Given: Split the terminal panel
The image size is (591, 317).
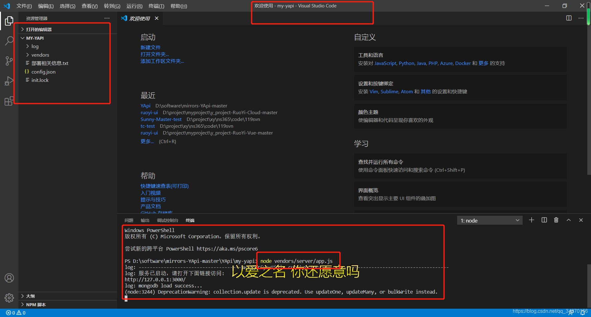Looking at the screenshot, I should pos(544,220).
